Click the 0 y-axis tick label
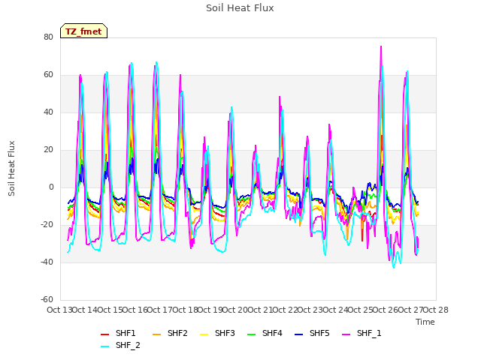Viewport: 481px width, 360px height. click(x=51, y=187)
